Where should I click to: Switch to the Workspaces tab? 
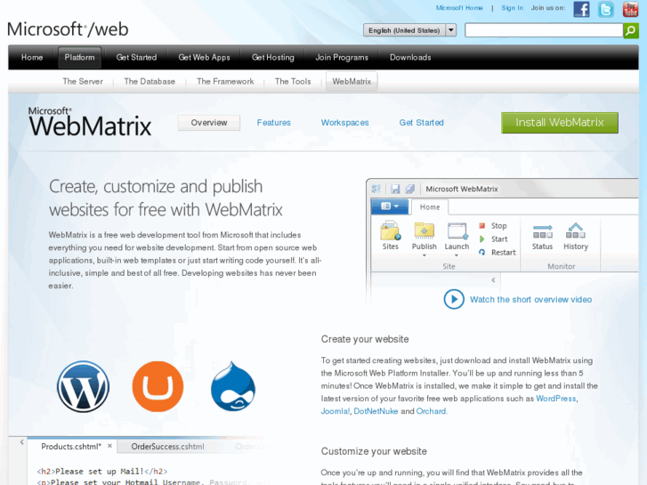[x=345, y=123]
